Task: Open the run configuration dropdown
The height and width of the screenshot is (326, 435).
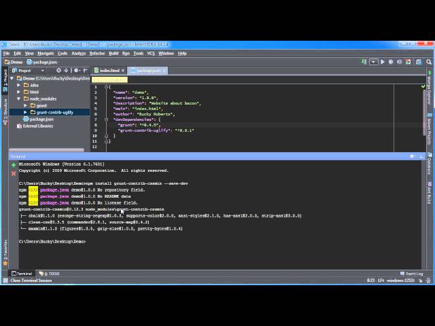Action: tap(373, 62)
